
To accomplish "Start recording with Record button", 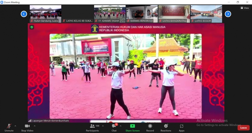I will pyautogui.click(x=150, y=128).
